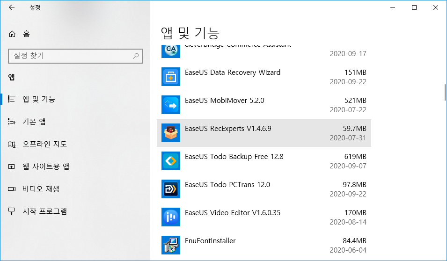This screenshot has width=447, height=261.
Task: Click the 앱 및 기능 page heading
Action: [190, 33]
